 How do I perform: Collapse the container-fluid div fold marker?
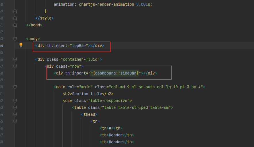click(15, 60)
